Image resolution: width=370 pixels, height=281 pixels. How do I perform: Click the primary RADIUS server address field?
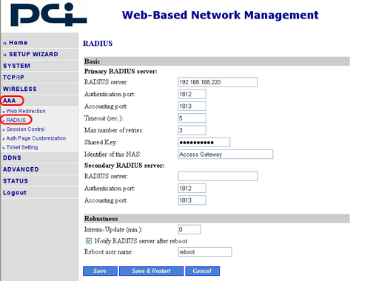pyautogui.click(x=218, y=82)
